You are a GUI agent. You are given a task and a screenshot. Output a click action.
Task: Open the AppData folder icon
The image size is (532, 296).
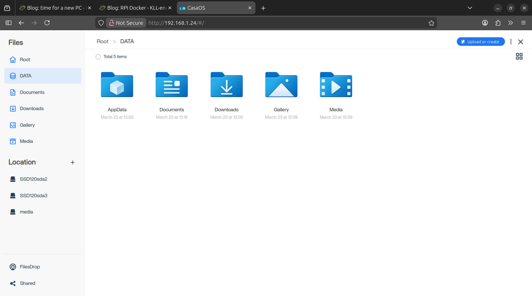(x=117, y=85)
